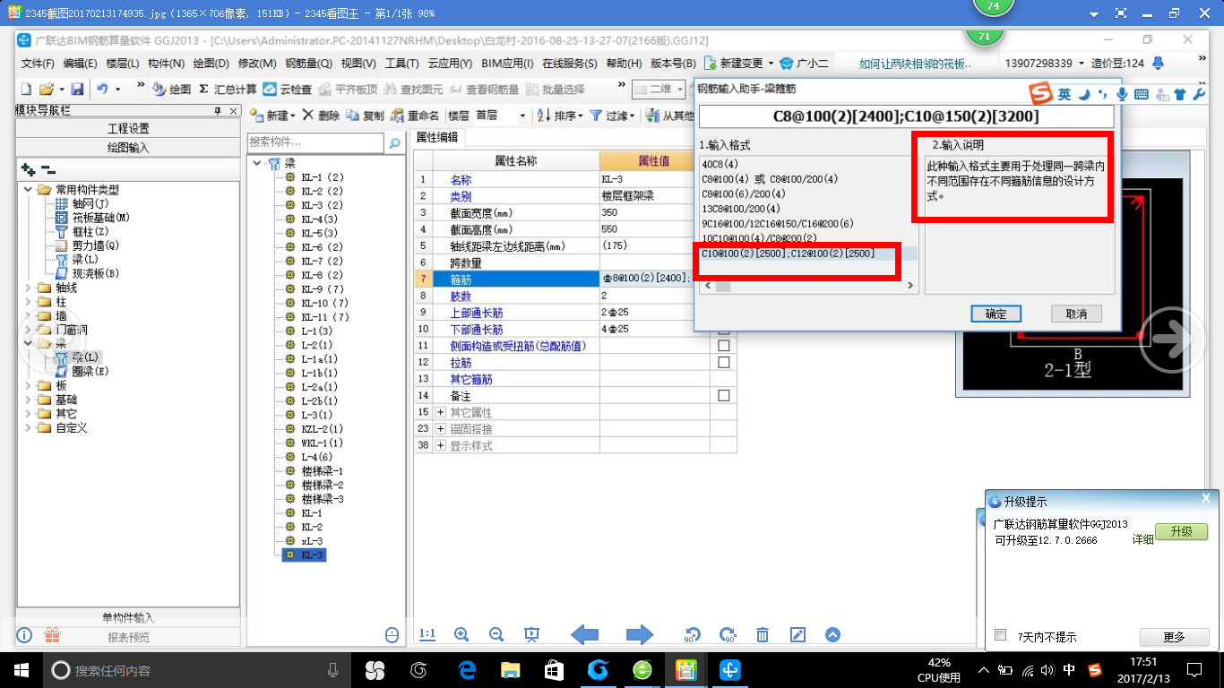Zoom out of the viewed image

[496, 635]
